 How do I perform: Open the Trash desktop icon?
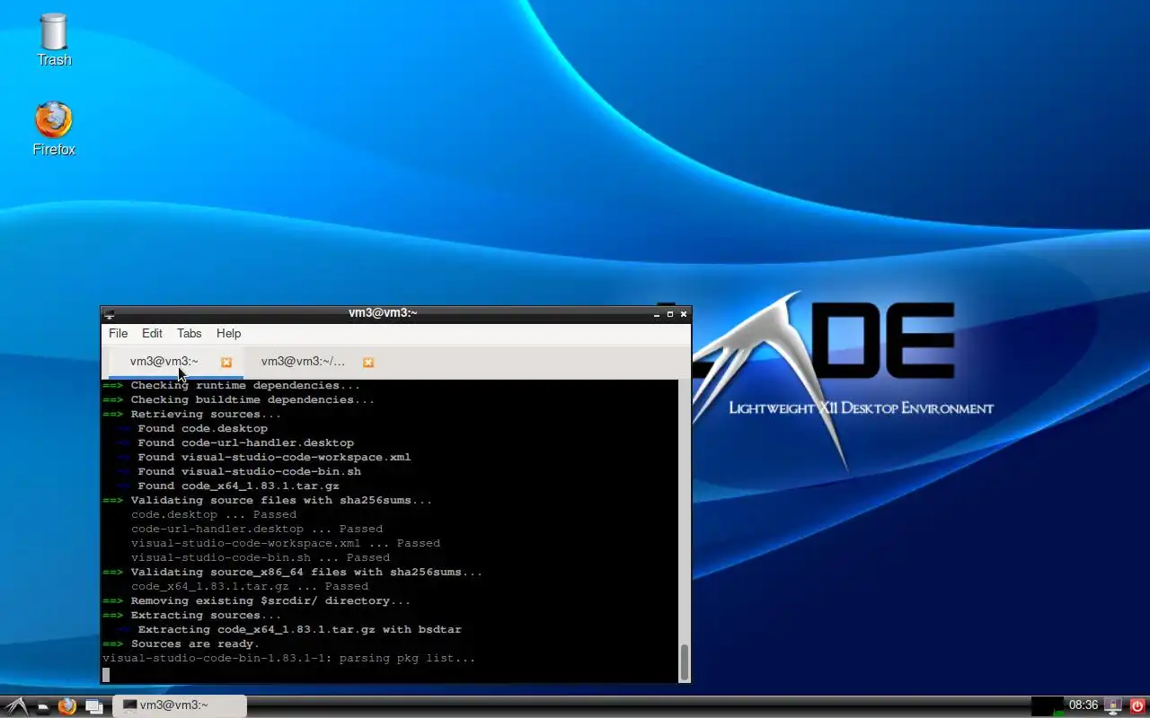54,39
